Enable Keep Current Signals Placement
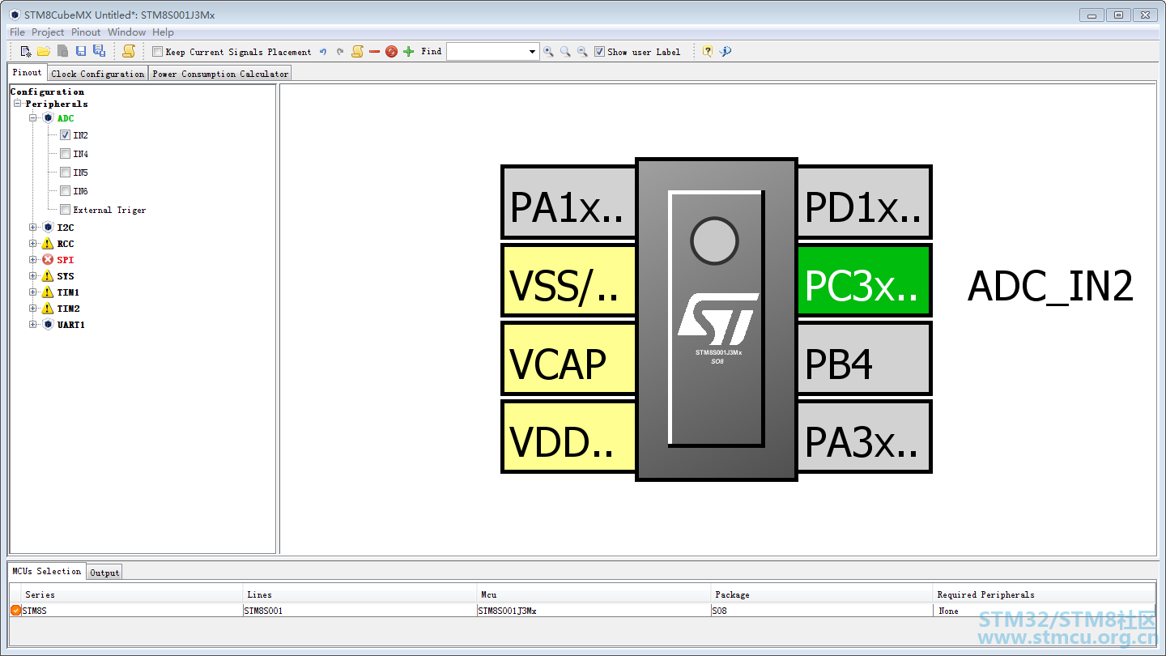 tap(157, 52)
